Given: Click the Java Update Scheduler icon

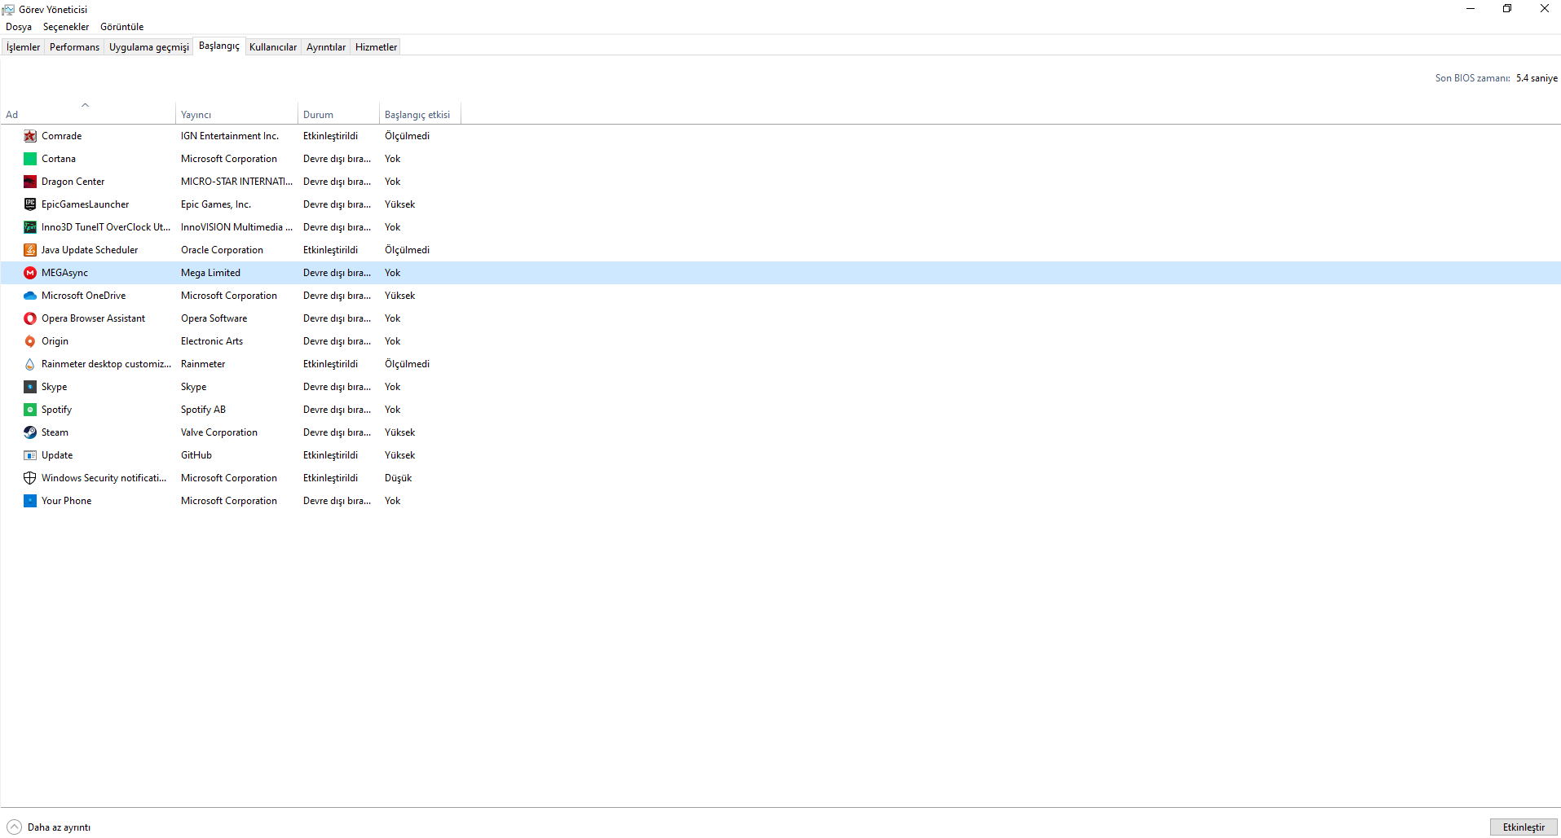Looking at the screenshot, I should click(30, 250).
